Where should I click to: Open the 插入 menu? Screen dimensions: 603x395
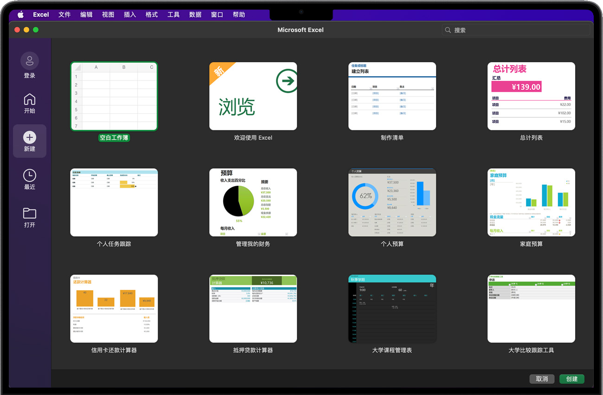coord(130,15)
